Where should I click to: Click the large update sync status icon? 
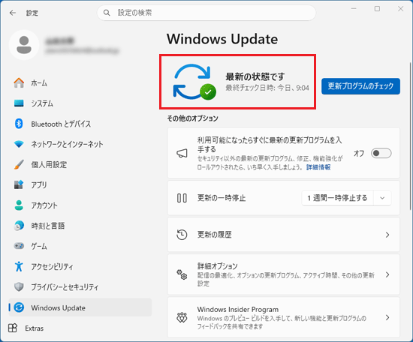194,82
